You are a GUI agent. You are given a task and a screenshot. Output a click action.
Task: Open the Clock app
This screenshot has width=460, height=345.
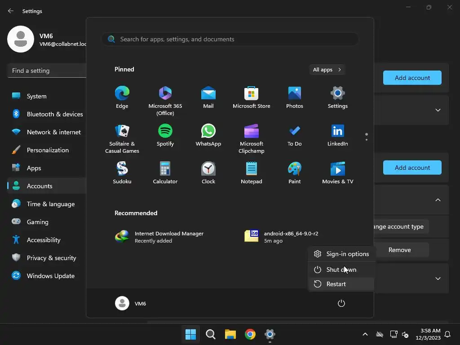[x=208, y=173]
